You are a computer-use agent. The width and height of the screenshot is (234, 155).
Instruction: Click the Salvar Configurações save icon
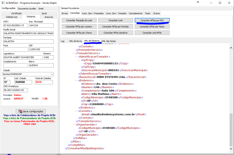pos(20,111)
